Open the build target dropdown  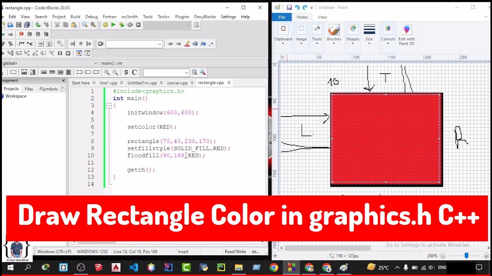(x=188, y=25)
